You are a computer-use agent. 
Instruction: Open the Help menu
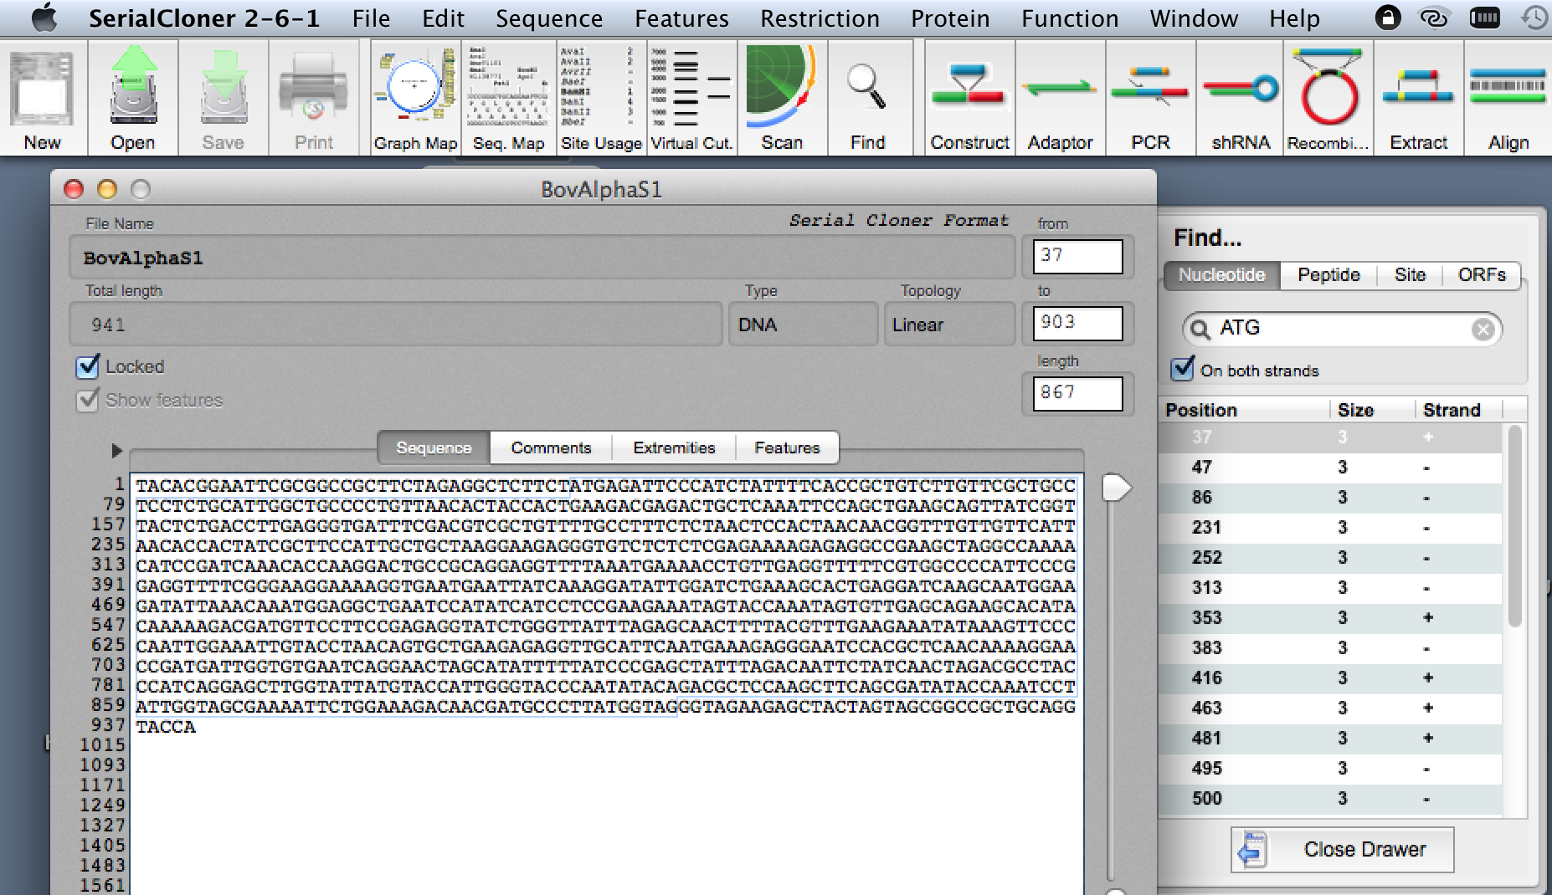pyautogui.click(x=1294, y=18)
